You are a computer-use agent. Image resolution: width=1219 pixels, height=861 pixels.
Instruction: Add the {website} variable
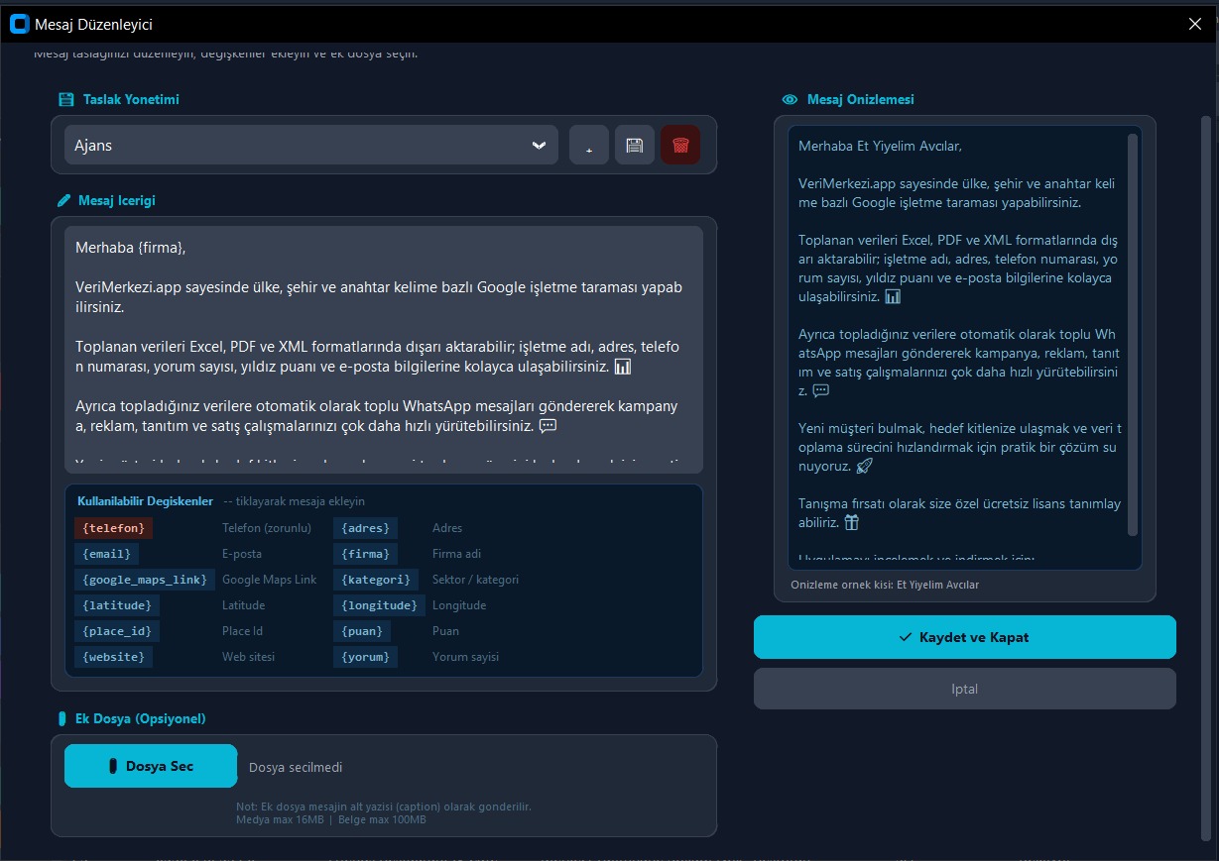(x=114, y=657)
